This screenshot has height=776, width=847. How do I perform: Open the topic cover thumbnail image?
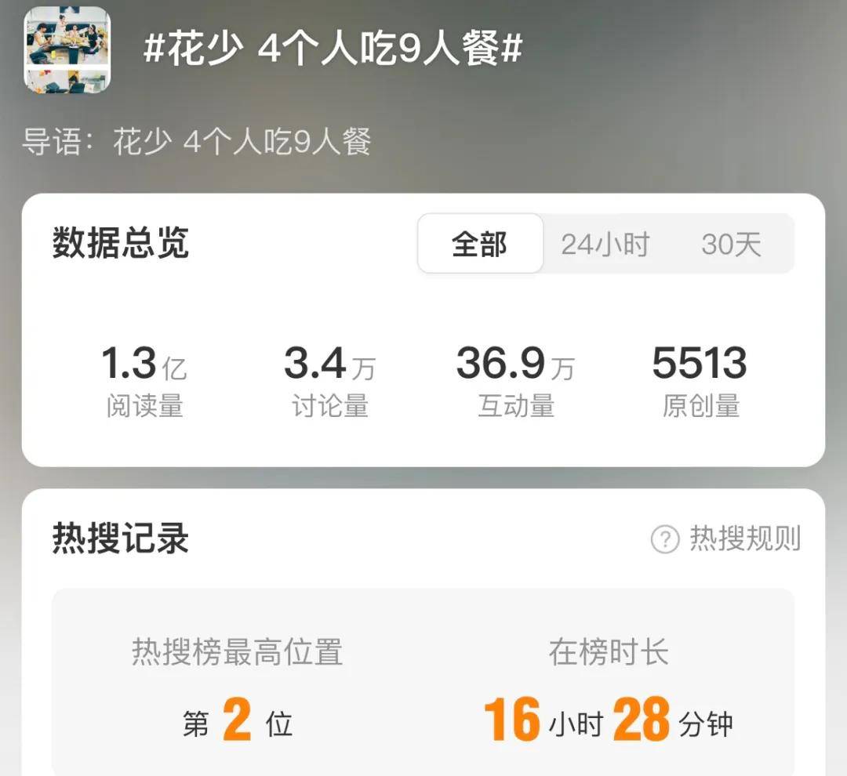coord(67,49)
